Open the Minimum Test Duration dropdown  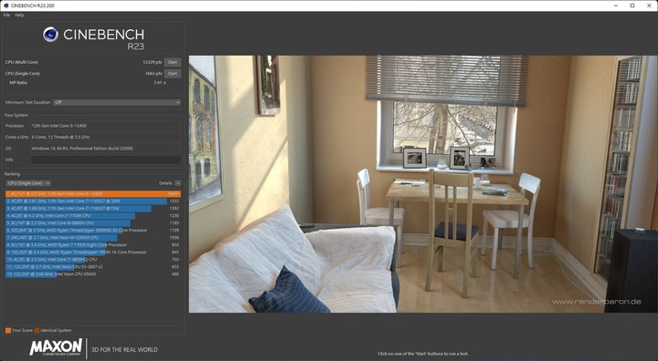117,102
